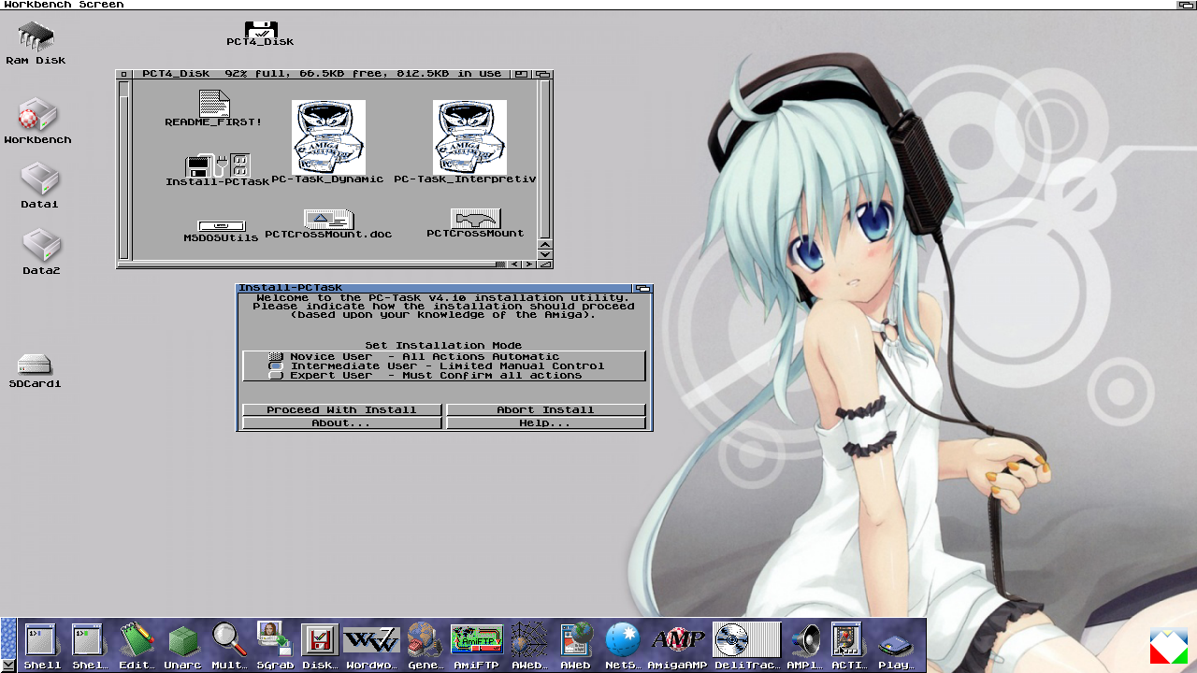The width and height of the screenshot is (1197, 673).
Task: Launch AmigaAMP from the dock
Action: coord(679,646)
